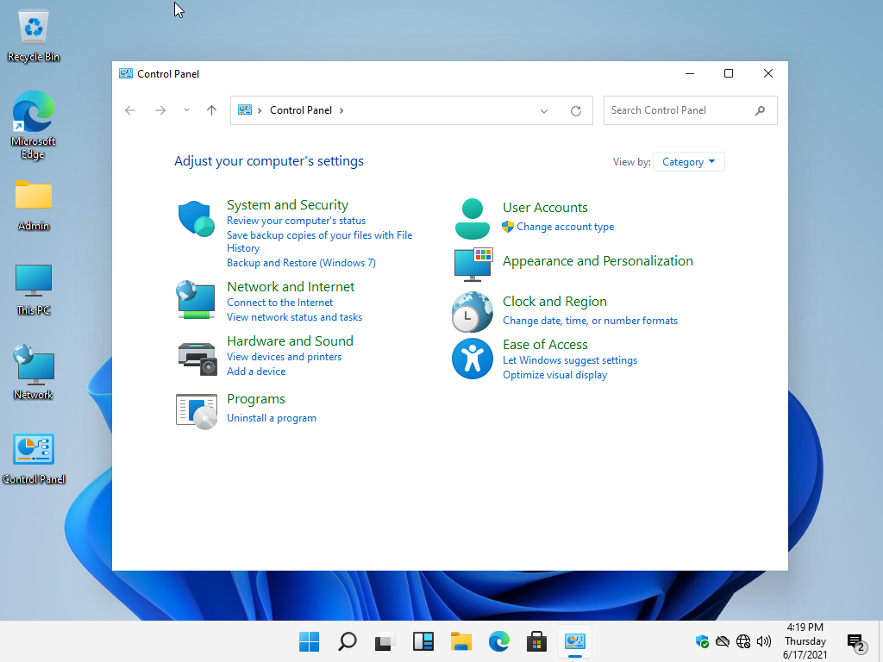Open the Uninstall a program link
Image resolution: width=883 pixels, height=662 pixels.
tap(271, 418)
